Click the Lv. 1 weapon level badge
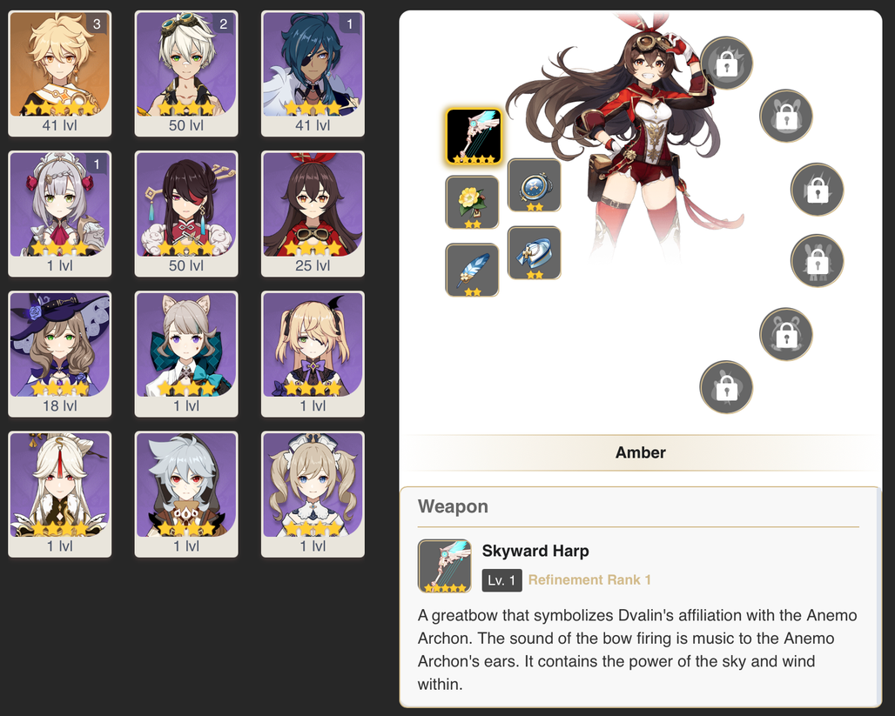895x716 pixels. [501, 580]
